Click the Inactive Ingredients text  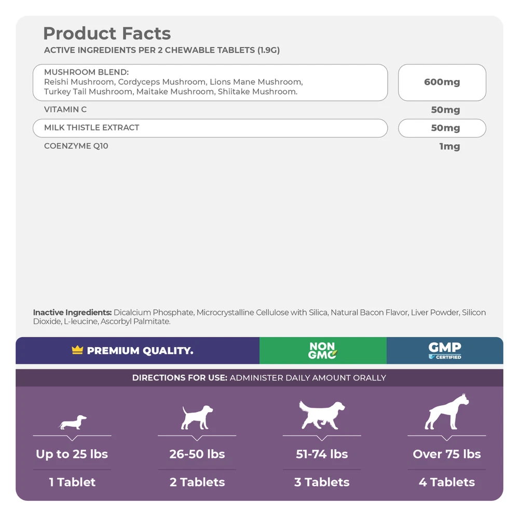[259, 317]
